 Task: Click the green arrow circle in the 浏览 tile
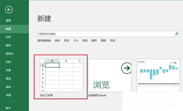pyautogui.click(x=127, y=68)
